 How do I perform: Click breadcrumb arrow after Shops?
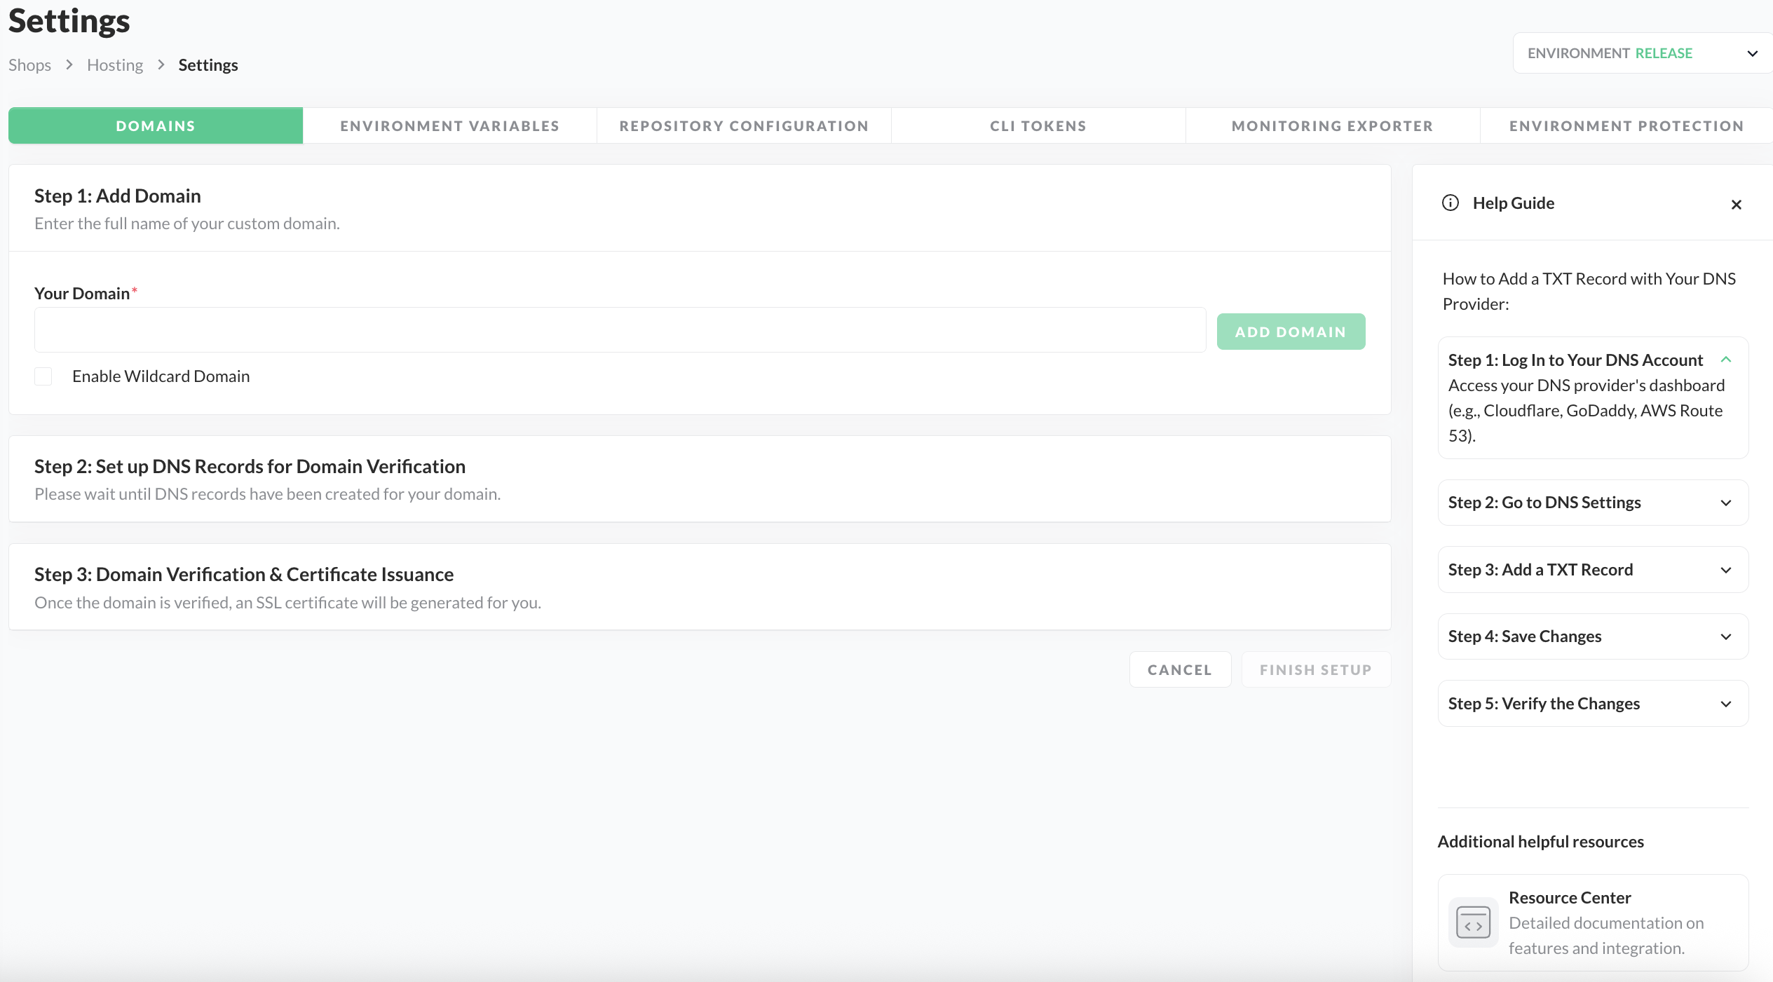coord(69,64)
